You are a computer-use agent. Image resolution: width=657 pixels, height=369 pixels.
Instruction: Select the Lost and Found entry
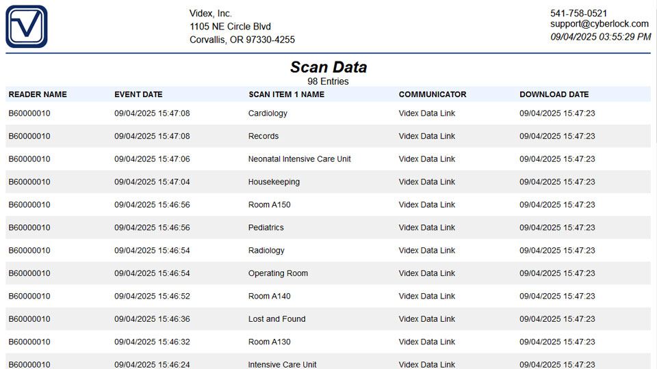(x=276, y=319)
